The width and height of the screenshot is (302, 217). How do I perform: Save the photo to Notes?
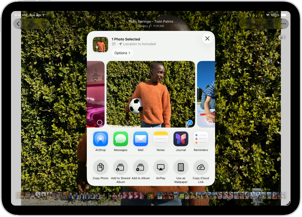[161, 139]
